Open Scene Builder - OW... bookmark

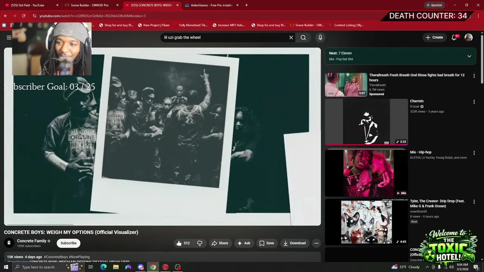point(307,25)
